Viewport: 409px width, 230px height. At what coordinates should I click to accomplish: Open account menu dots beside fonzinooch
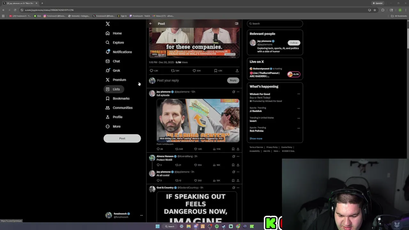(141, 215)
